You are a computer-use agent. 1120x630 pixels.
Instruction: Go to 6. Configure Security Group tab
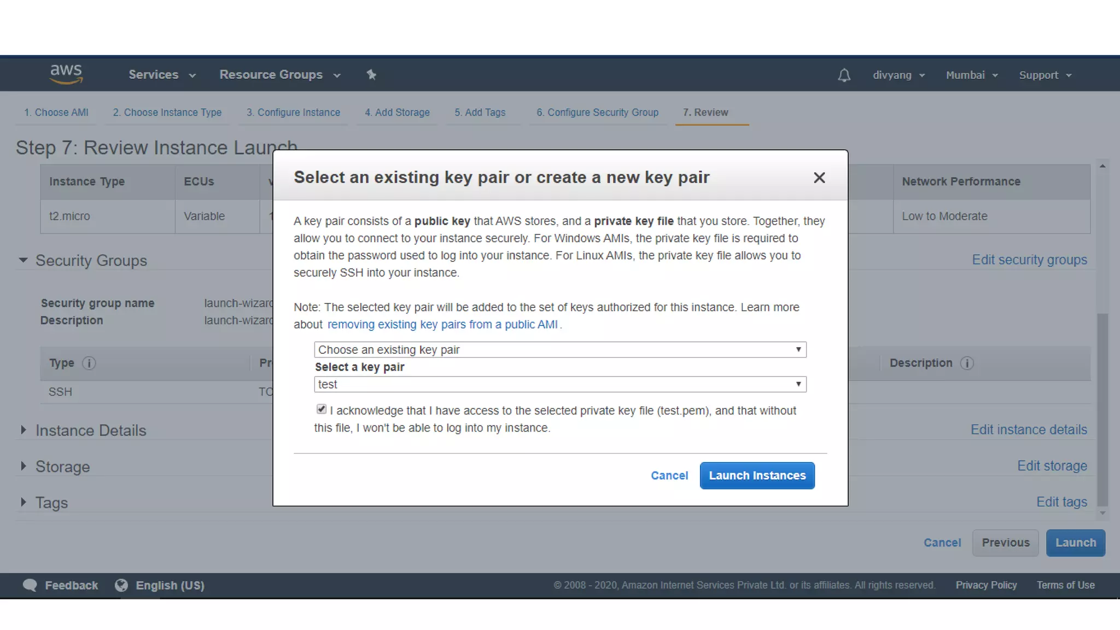click(597, 112)
